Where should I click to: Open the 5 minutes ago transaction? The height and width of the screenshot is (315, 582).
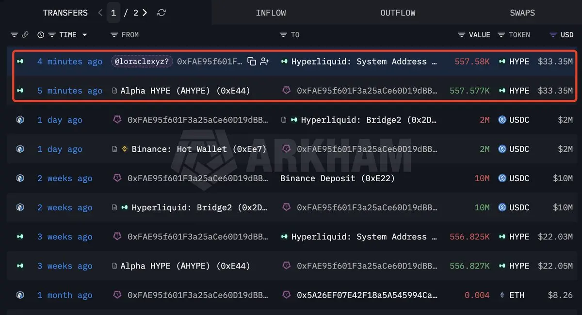click(x=70, y=91)
